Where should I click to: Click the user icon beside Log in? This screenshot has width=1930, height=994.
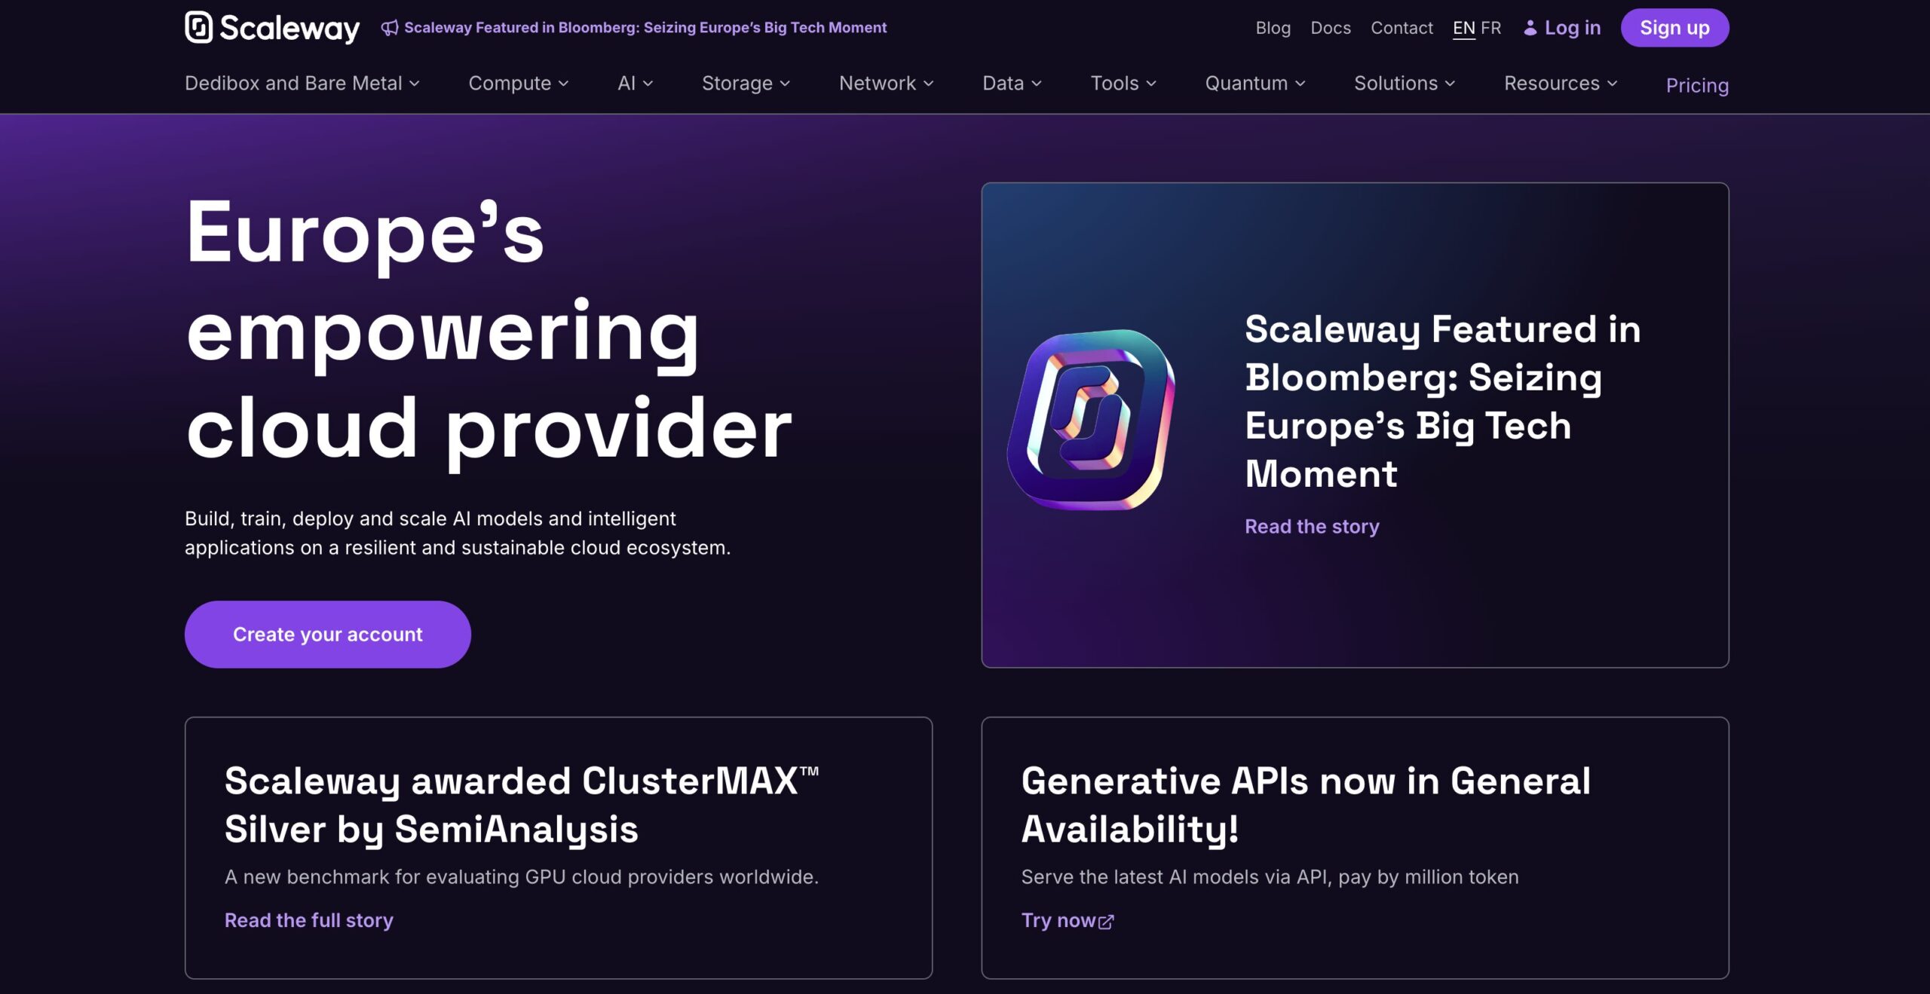coord(1530,28)
